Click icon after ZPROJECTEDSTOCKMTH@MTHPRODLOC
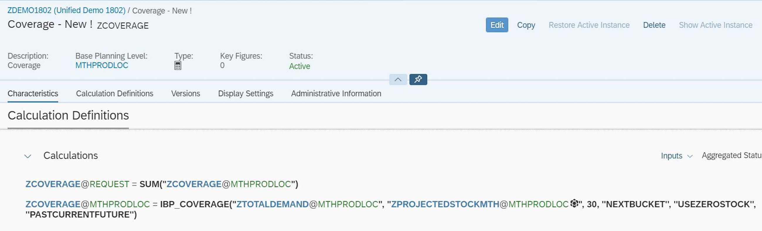Image resolution: width=762 pixels, height=231 pixels. pos(574,203)
